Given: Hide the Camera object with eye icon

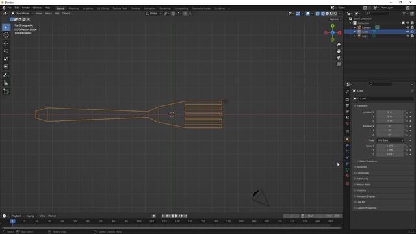Looking at the screenshot, I should point(408,27).
